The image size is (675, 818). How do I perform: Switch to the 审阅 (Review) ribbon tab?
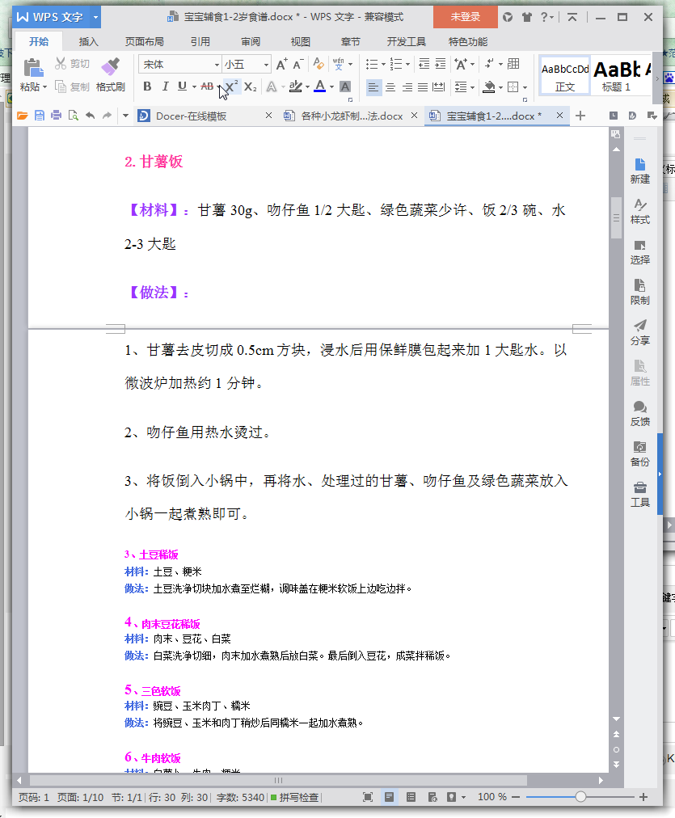click(251, 42)
